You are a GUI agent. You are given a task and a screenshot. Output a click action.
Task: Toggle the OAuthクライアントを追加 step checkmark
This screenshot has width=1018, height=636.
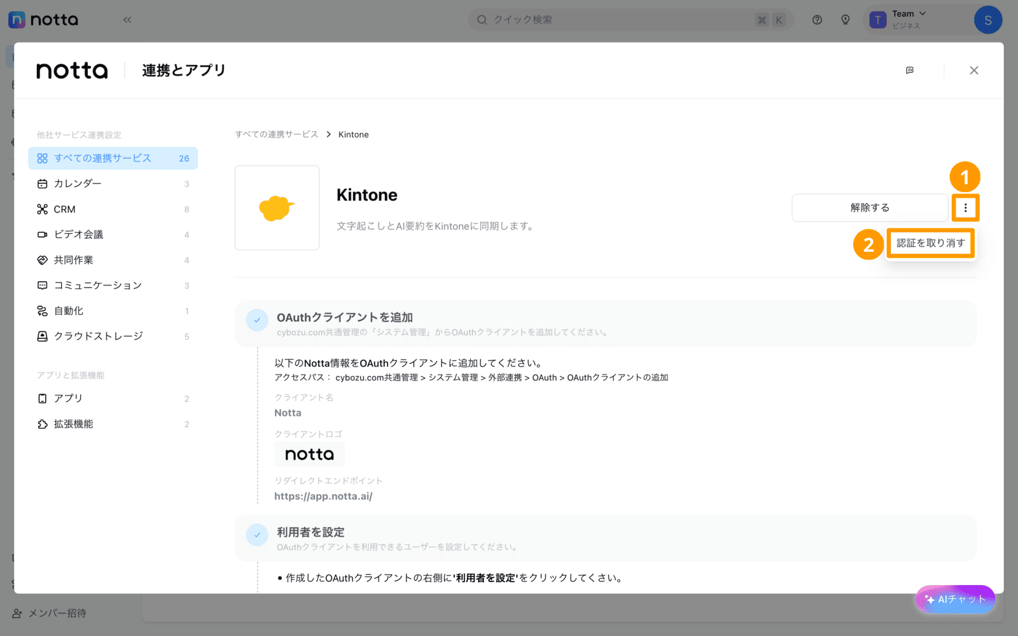pyautogui.click(x=257, y=321)
